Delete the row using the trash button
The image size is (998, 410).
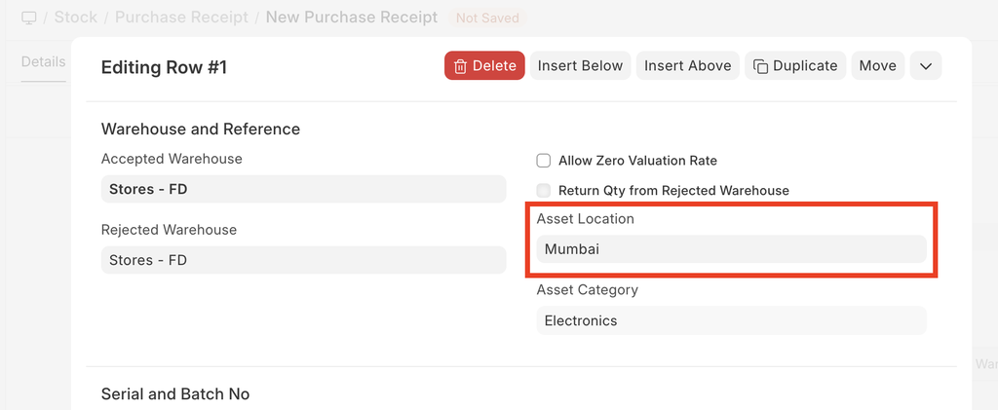484,65
